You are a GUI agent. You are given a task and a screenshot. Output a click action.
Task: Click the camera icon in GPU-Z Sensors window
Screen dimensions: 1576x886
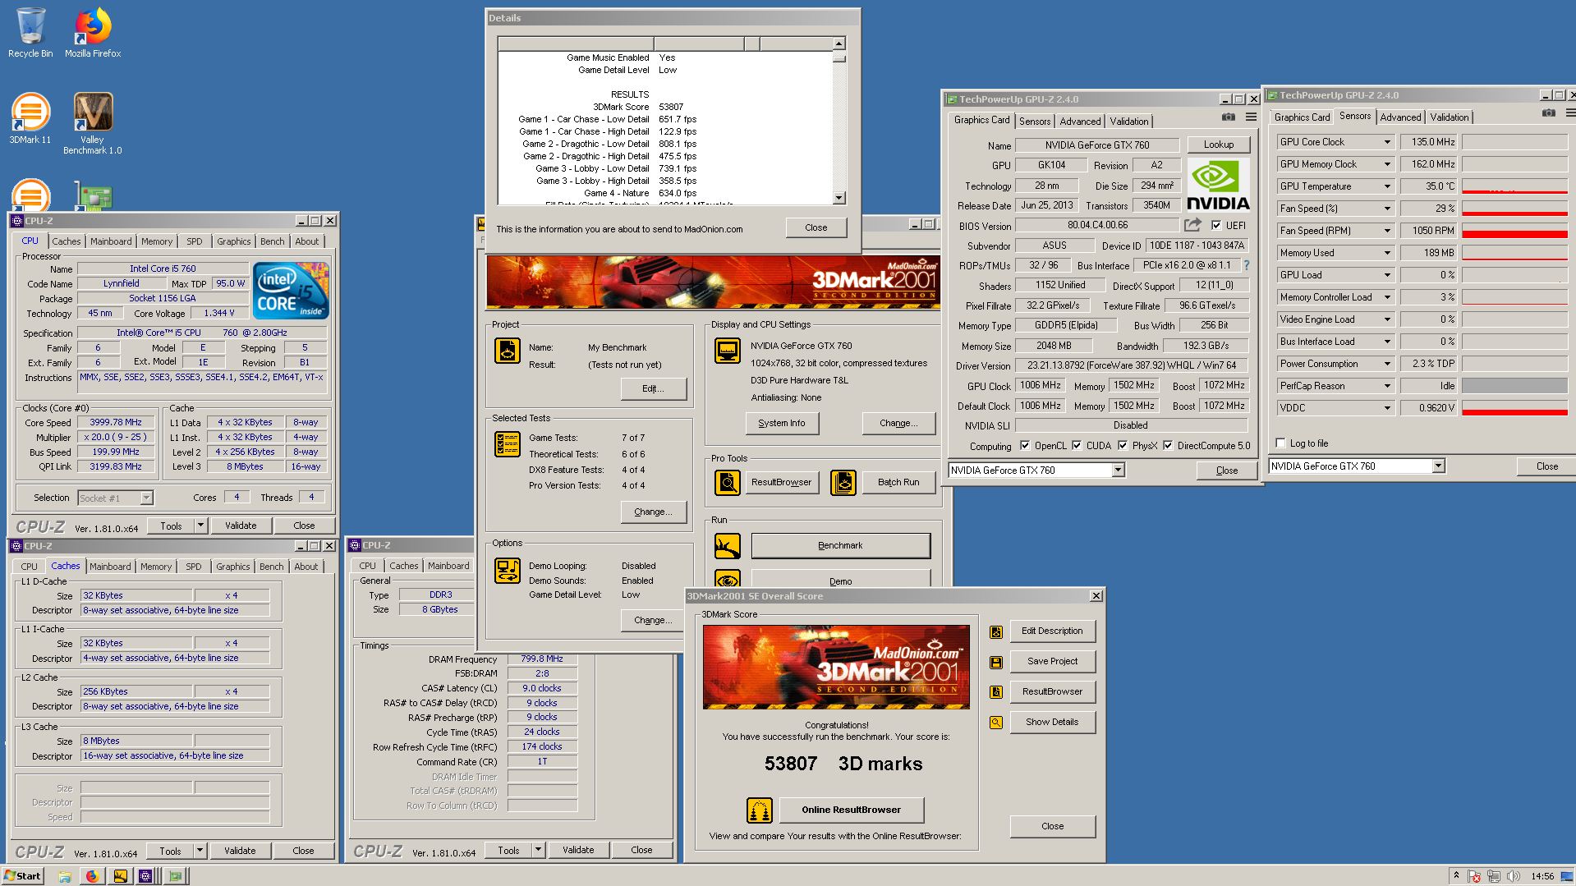click(x=1548, y=113)
